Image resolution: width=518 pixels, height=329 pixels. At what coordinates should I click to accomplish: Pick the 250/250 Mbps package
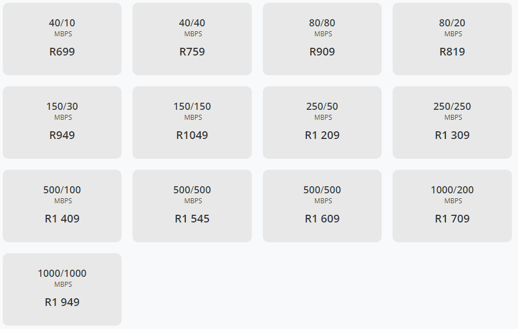pyautogui.click(x=452, y=122)
